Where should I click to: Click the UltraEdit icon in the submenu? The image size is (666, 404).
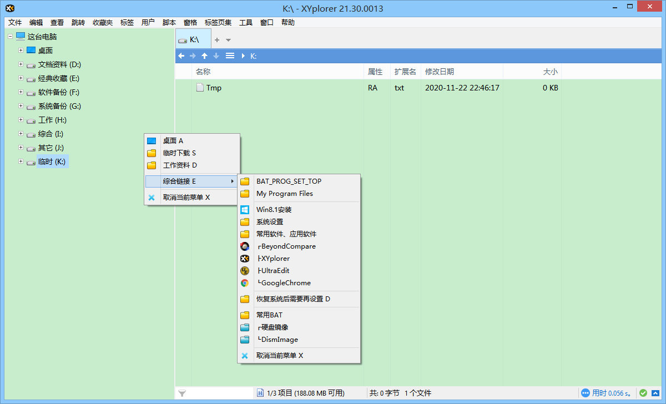coord(245,270)
